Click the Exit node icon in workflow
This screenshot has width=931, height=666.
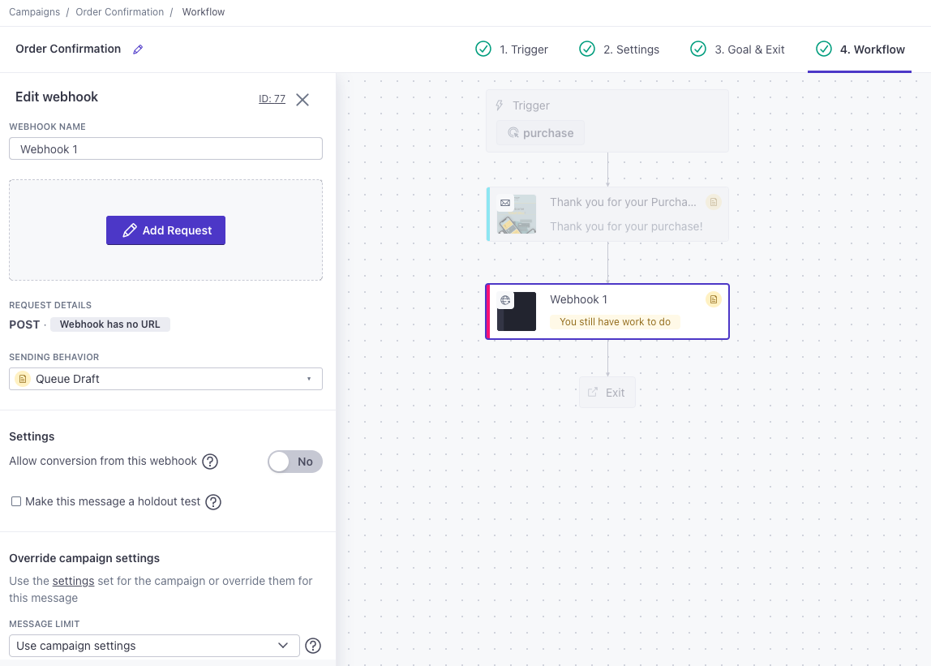pyautogui.click(x=594, y=393)
